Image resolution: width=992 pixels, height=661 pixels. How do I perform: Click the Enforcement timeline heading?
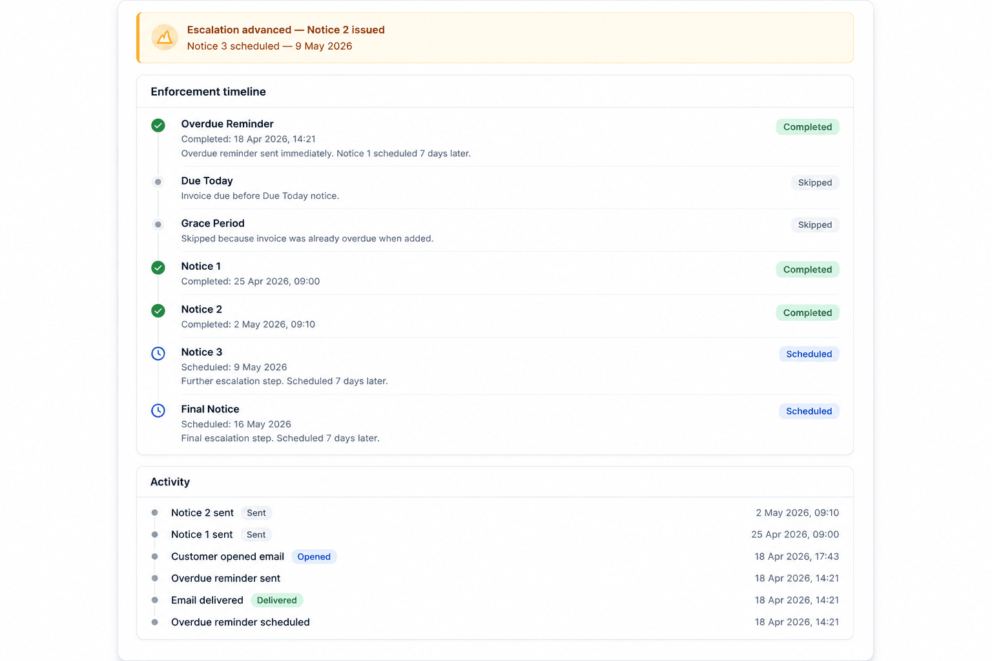tap(208, 92)
